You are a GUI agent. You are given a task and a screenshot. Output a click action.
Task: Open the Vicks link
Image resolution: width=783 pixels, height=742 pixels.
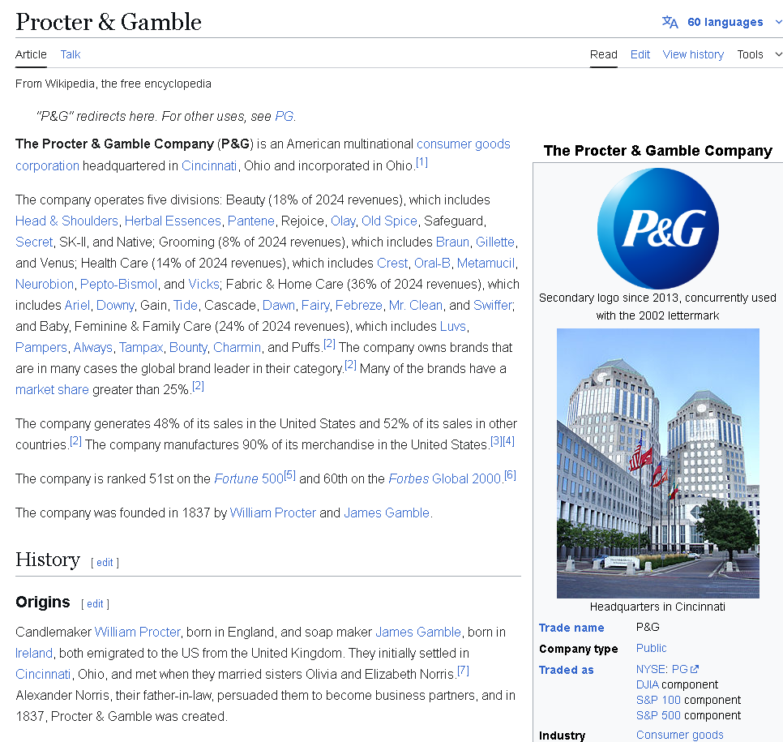coord(203,284)
